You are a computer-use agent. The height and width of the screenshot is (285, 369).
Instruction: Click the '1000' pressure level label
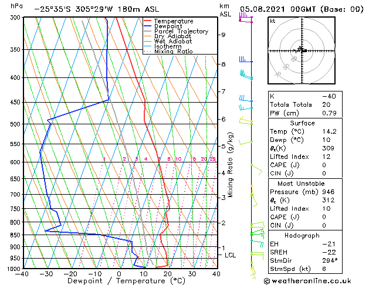(x=15, y=269)
